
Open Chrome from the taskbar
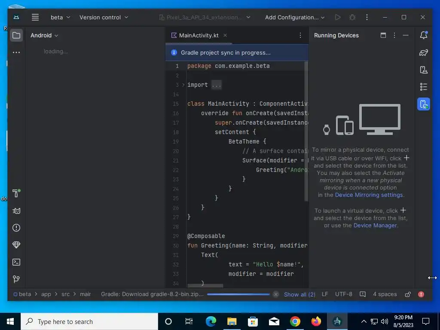tap(295, 321)
